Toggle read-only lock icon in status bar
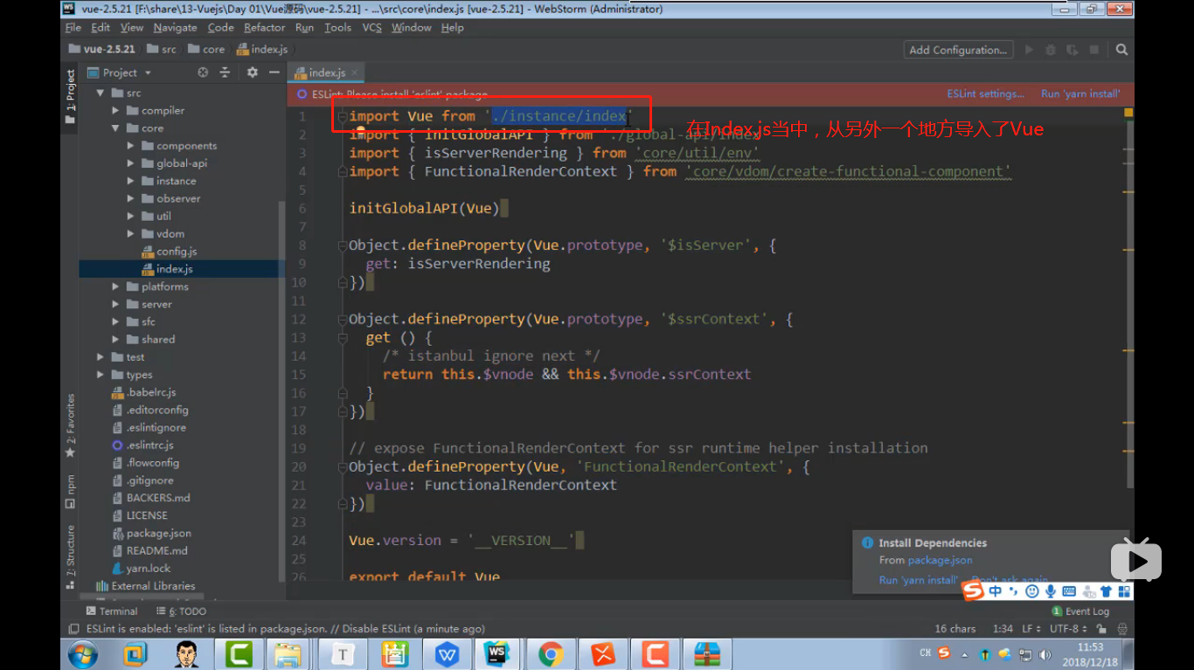 (x=1101, y=629)
